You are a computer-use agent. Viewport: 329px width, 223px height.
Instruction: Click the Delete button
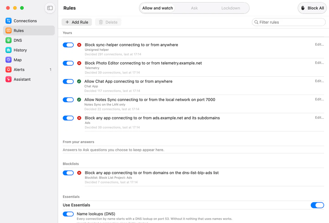pyautogui.click(x=108, y=22)
